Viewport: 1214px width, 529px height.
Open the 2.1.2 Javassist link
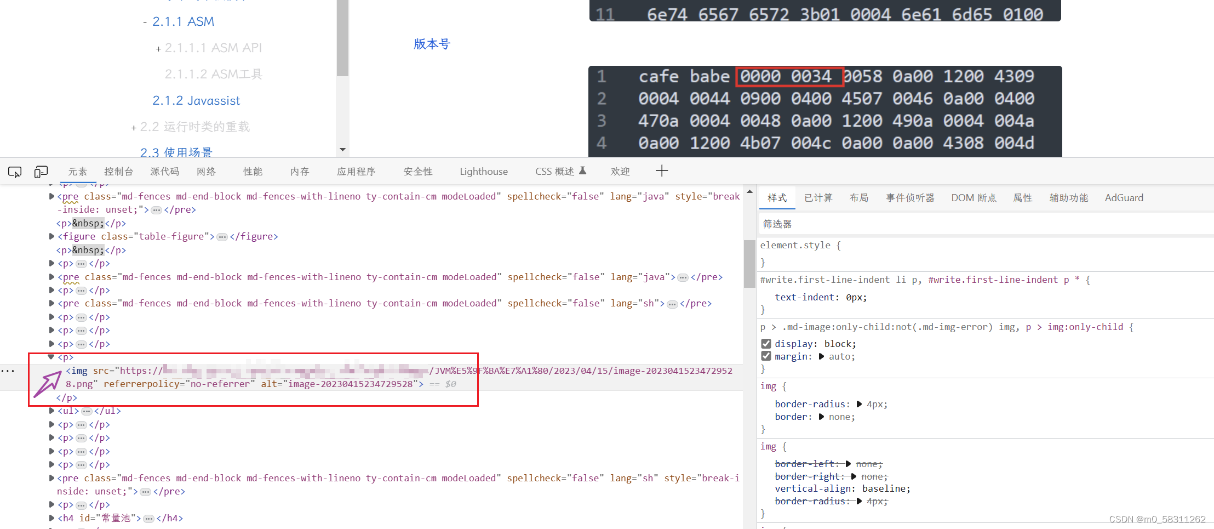(196, 100)
